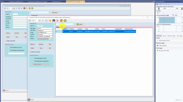Click green round icon in designer form toolbar
This screenshot has height=102, width=183.
[32, 8]
